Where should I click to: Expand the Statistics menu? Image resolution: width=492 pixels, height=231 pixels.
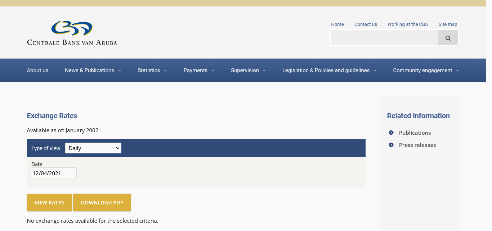point(152,70)
